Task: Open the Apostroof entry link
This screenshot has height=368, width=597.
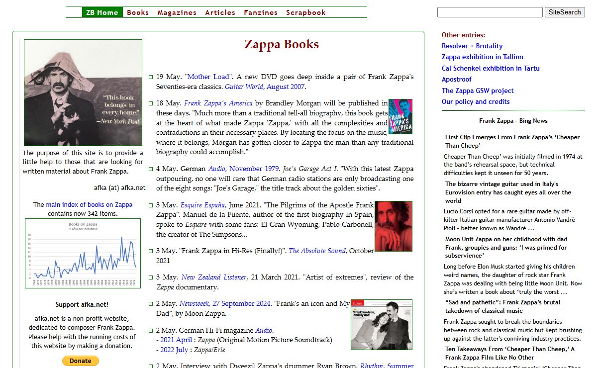Action: tap(457, 79)
